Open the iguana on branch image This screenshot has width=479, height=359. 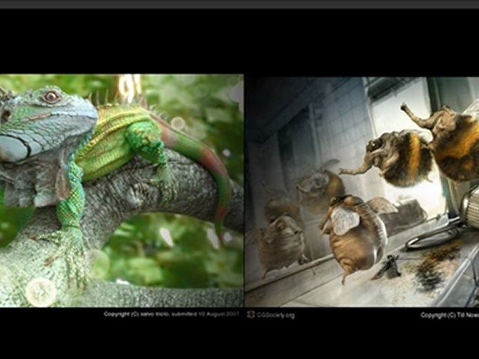[x=122, y=190]
